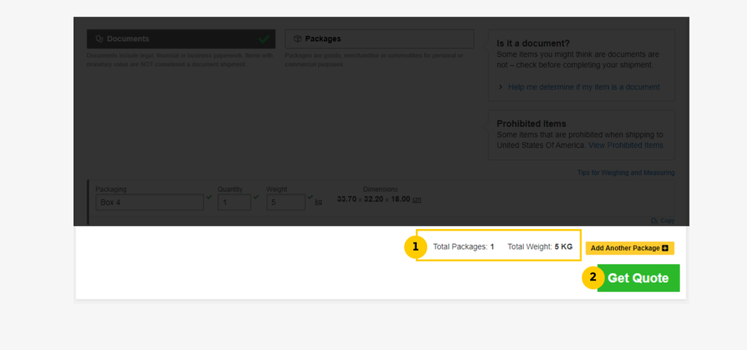747x350 pixels.
Task: Click the green checkmark on the Documents tab
Action: [264, 39]
